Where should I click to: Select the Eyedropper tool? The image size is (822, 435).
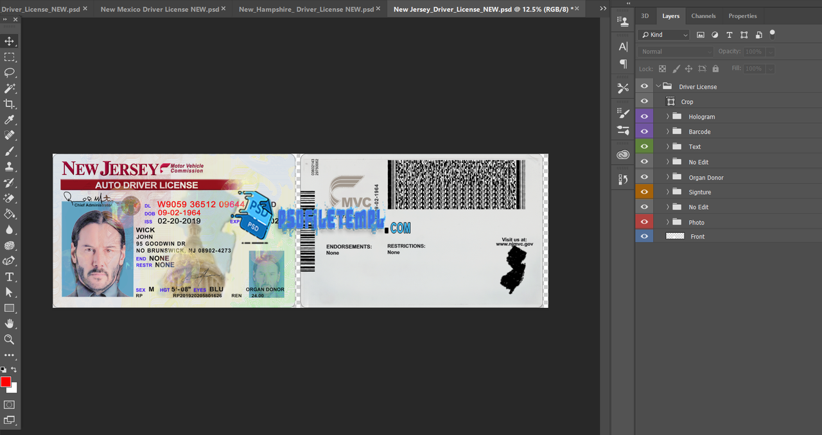9,120
